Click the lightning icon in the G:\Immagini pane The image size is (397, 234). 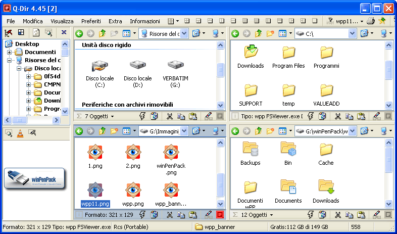[x=142, y=215]
